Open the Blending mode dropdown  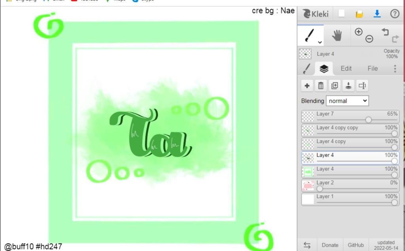pos(347,101)
